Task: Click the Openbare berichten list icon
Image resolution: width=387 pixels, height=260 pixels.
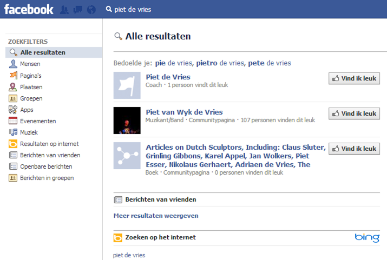Action: coord(13,166)
